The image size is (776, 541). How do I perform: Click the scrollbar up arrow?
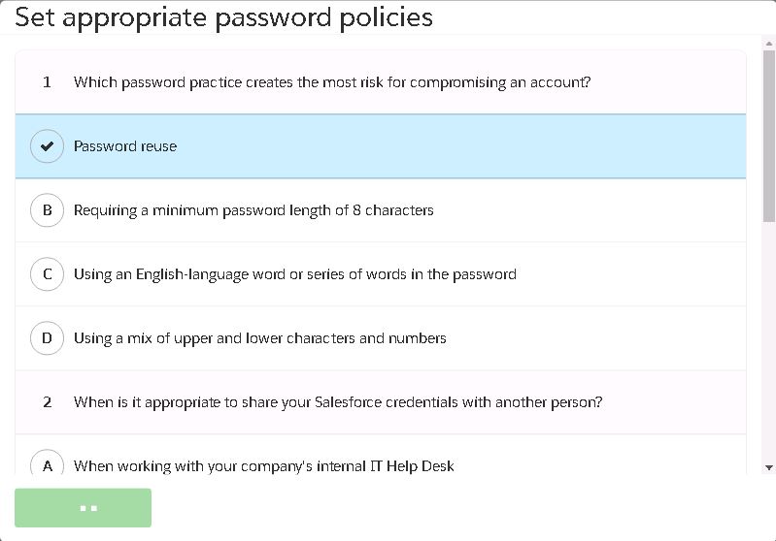click(769, 43)
